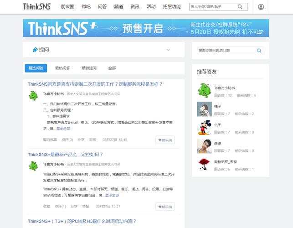The height and width of the screenshot is (228, 293).
Task: Click the 05月27日 15:27 timestamp
Action: pyautogui.click(x=108, y=206)
